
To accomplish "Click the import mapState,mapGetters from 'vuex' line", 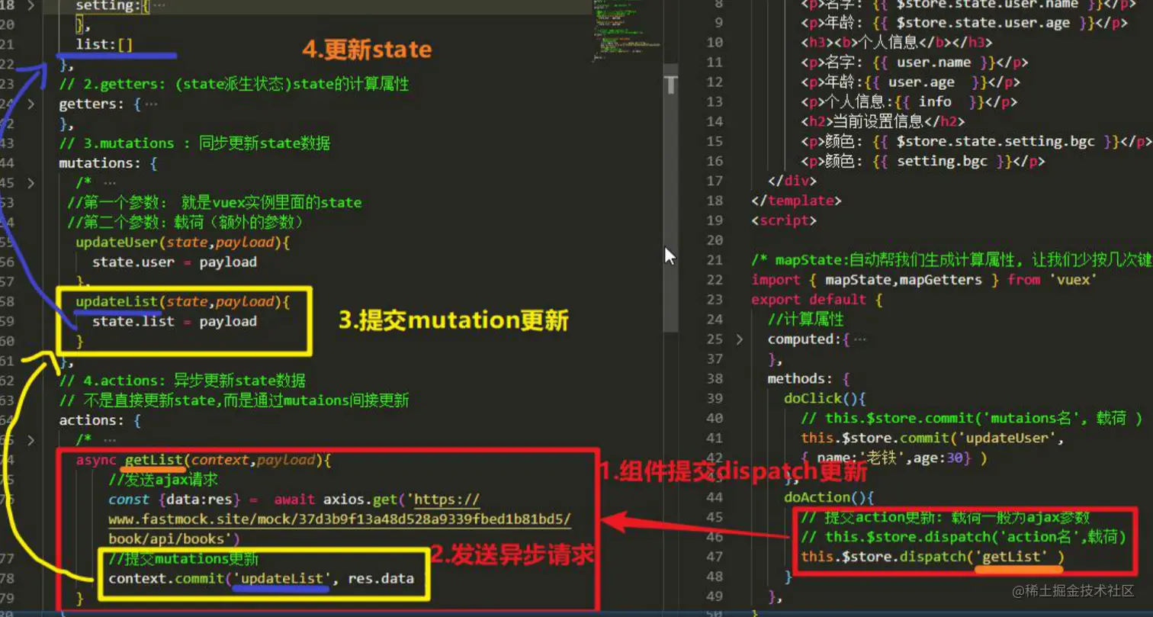I will (924, 280).
